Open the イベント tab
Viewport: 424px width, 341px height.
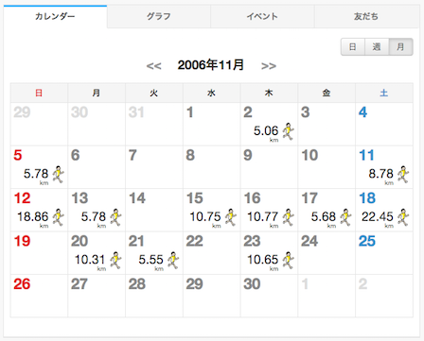coord(262,16)
